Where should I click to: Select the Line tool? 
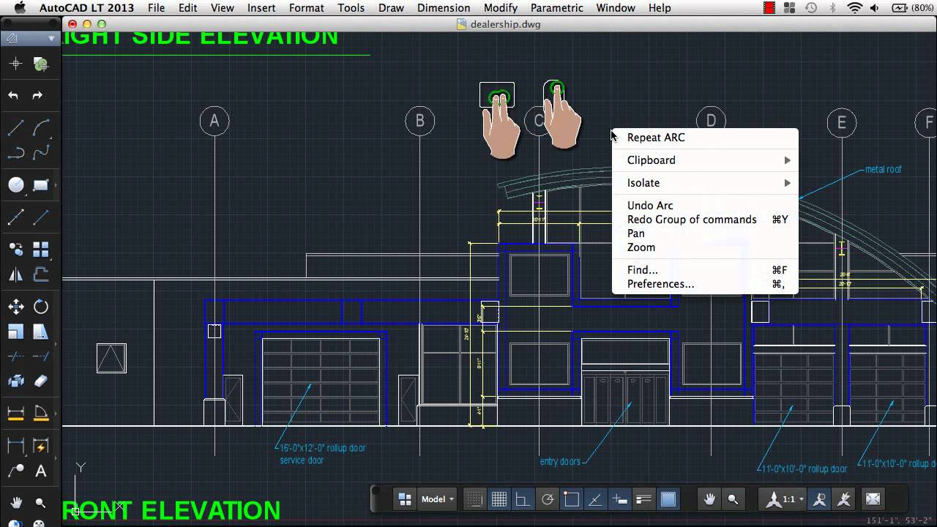(15, 129)
